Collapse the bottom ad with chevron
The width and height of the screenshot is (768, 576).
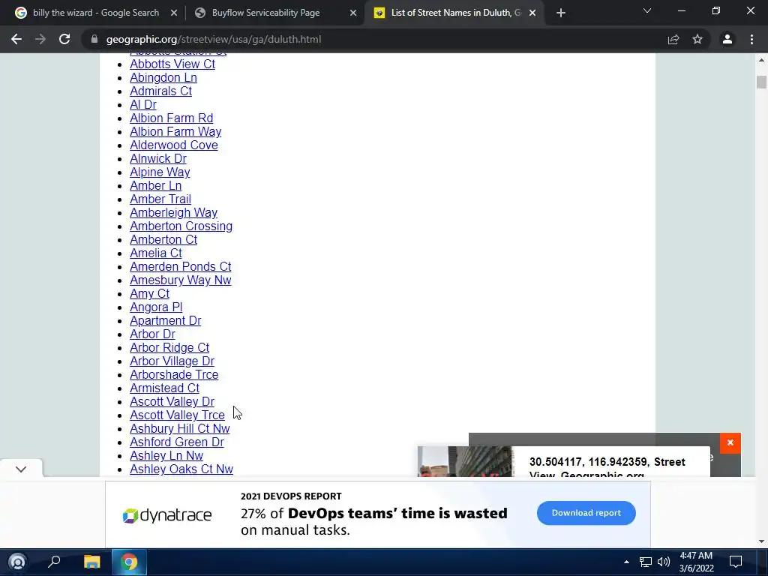click(x=20, y=469)
